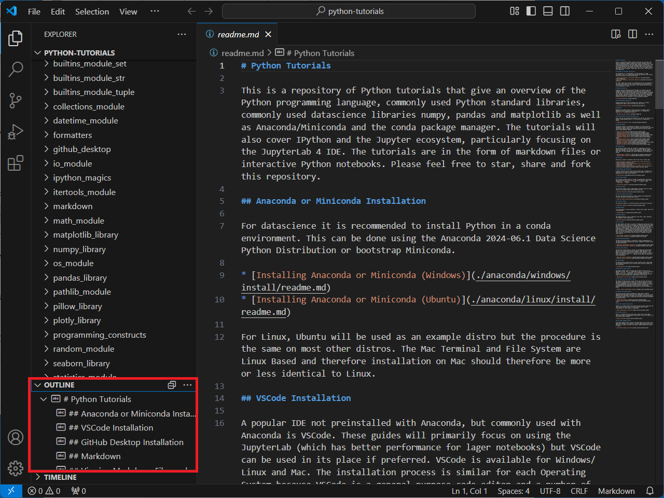Split the editor to the right

pyautogui.click(x=632, y=34)
